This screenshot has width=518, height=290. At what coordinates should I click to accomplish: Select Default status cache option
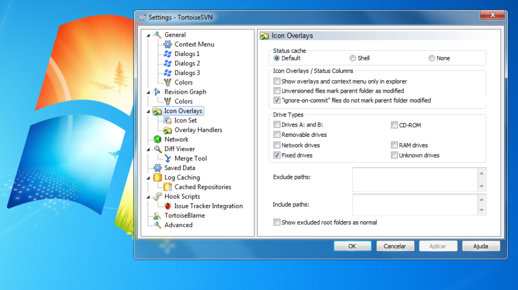coord(276,58)
